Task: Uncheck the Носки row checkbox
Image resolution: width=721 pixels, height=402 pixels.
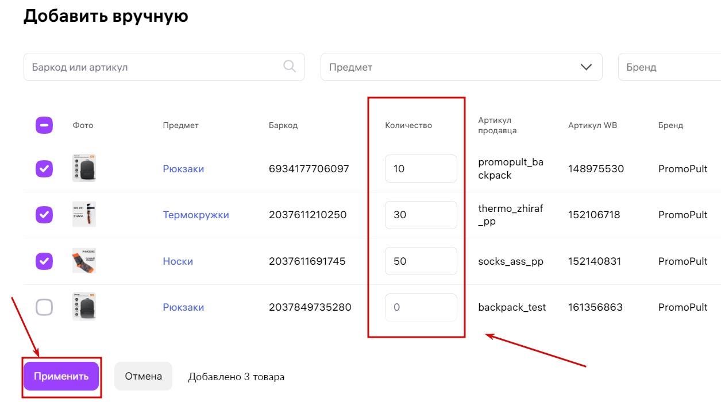Action: [x=44, y=261]
